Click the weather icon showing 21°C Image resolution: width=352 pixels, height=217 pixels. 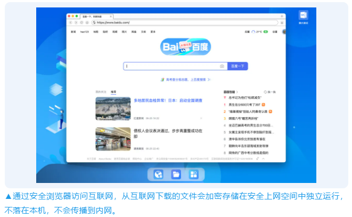[253, 32]
